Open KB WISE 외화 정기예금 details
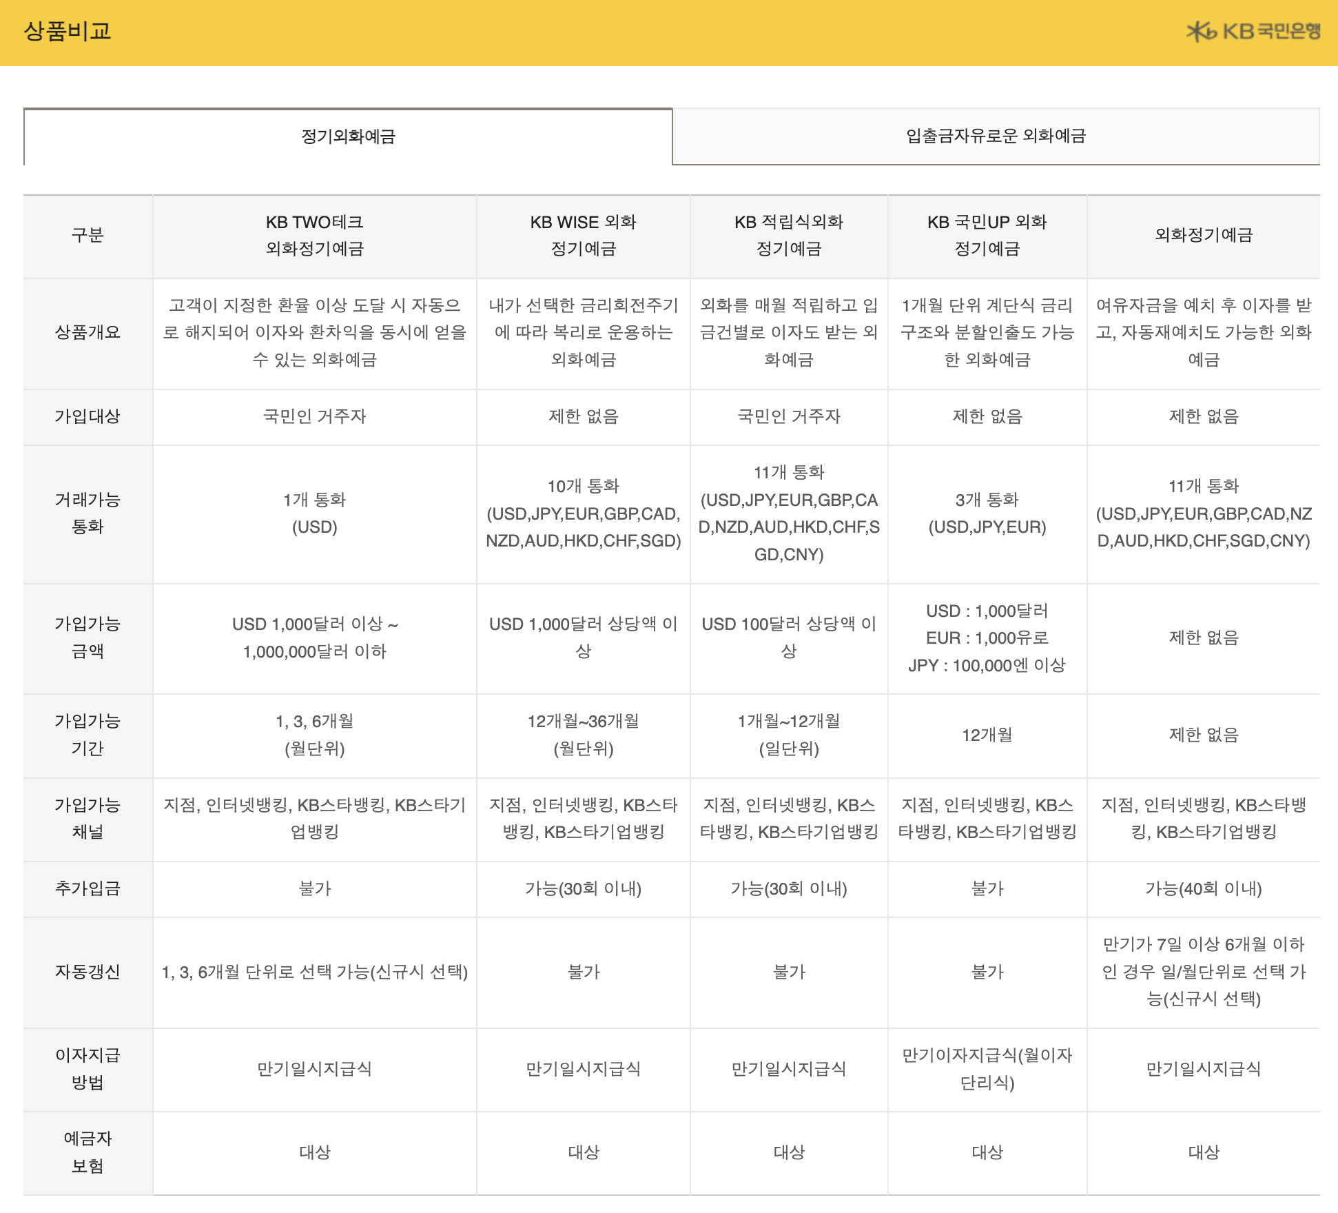1338x1213 pixels. pos(584,236)
